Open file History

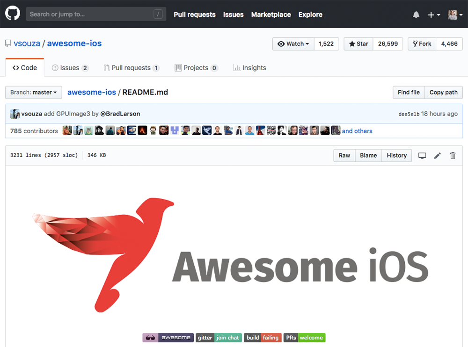click(x=397, y=155)
